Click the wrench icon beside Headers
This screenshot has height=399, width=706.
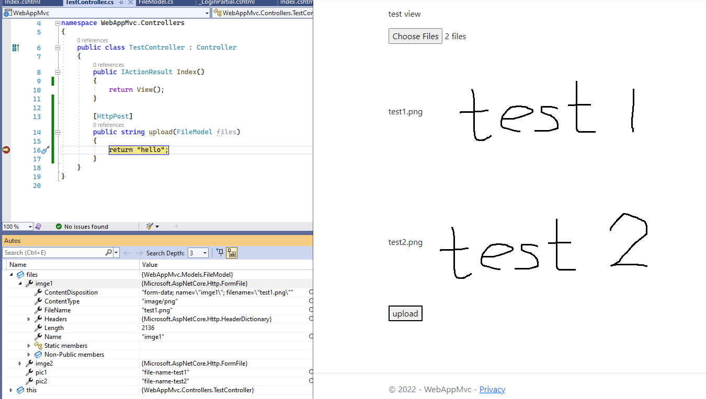pyautogui.click(x=38, y=319)
